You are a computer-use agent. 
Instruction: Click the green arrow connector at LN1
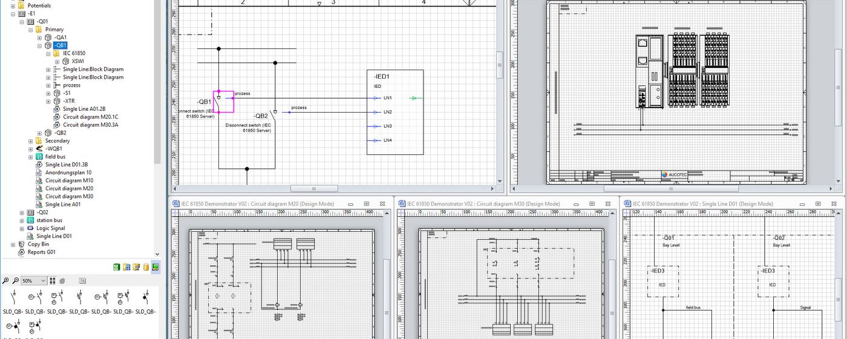click(x=414, y=98)
